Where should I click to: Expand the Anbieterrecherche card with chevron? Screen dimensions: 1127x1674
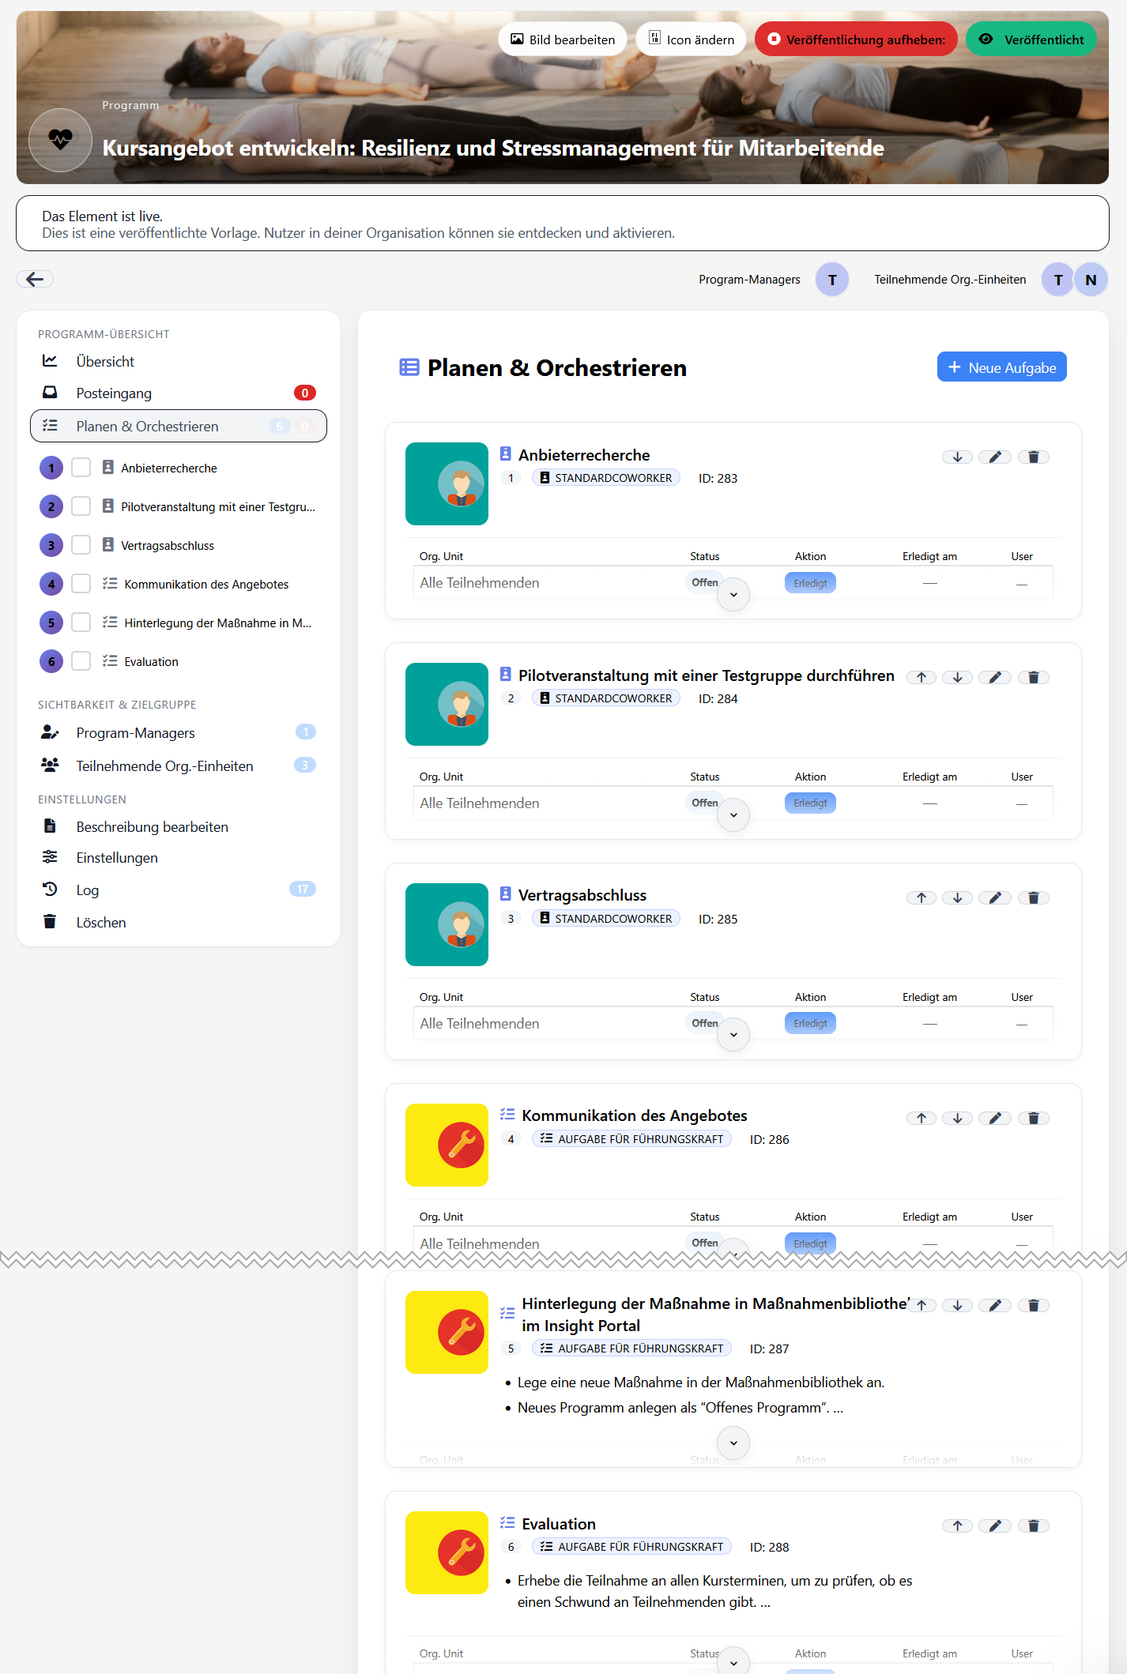click(x=733, y=595)
